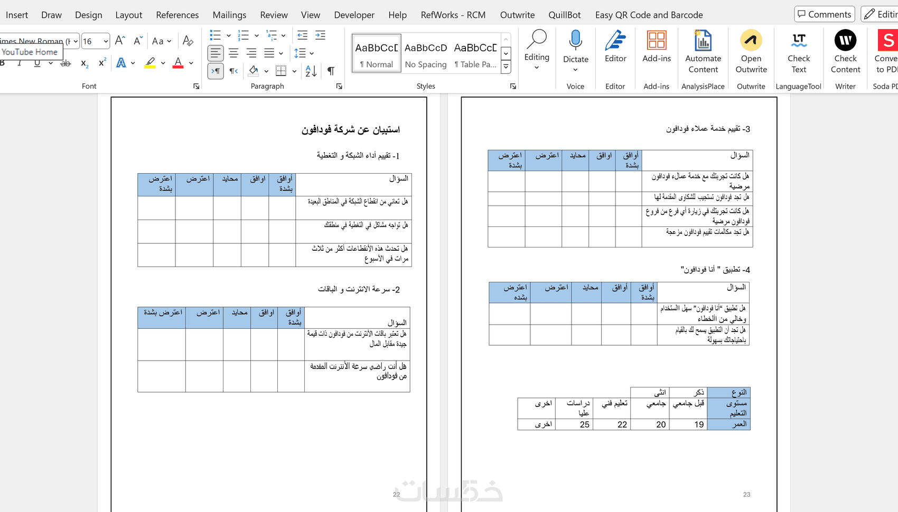The width and height of the screenshot is (898, 512).
Task: Apply the Table Paragraph style
Action: click(x=475, y=53)
